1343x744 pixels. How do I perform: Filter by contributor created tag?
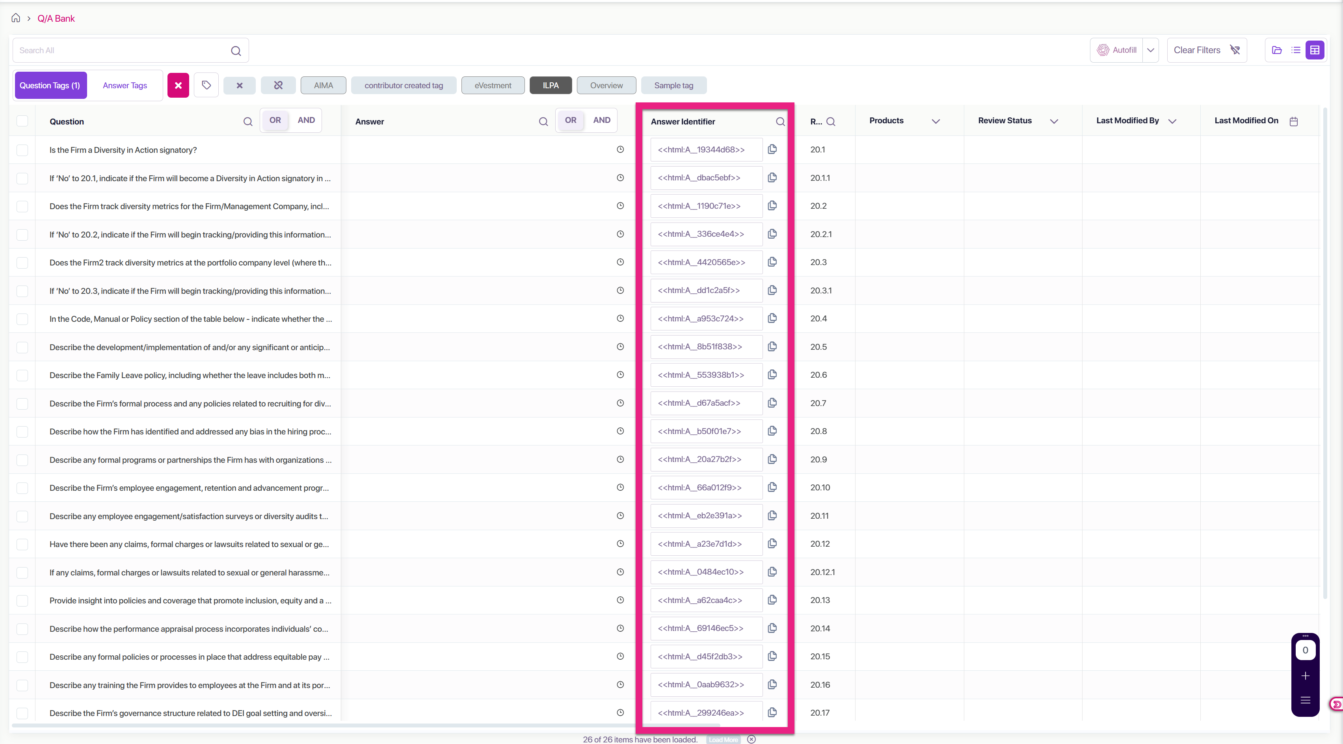(x=404, y=85)
